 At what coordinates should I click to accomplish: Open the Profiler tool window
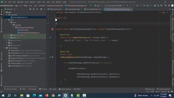[x=77, y=89]
